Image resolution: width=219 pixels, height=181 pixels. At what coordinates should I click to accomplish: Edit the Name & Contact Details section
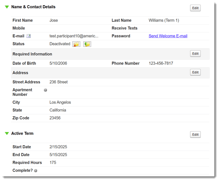click(195, 8)
